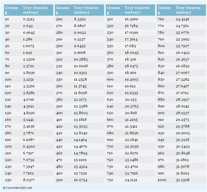Click the value 19.2905 for 600 grams

(x=131, y=80)
